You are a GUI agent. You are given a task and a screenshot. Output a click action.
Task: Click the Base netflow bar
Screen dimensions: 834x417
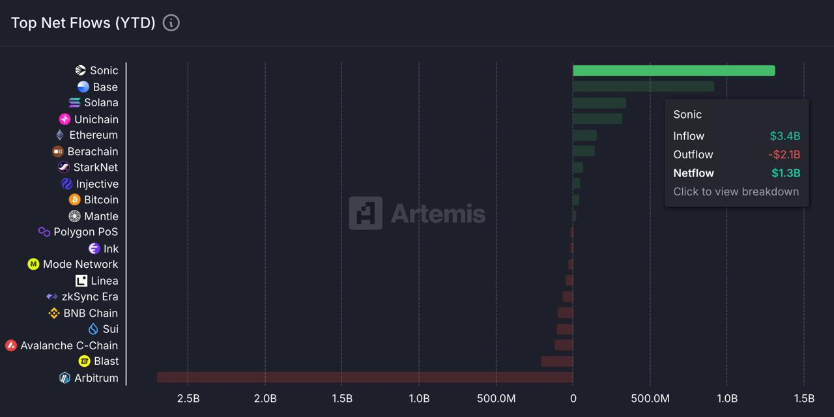click(x=644, y=87)
